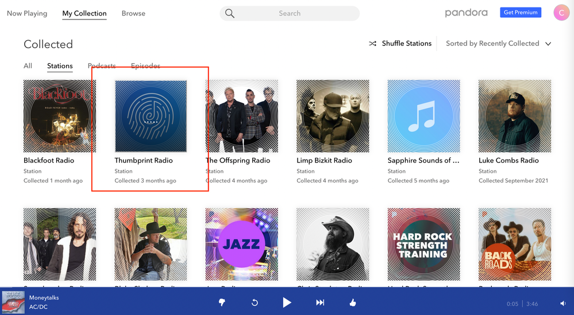Open the Thumbprint Radio station link
Viewport: 574px width, 315px height.
(144, 161)
